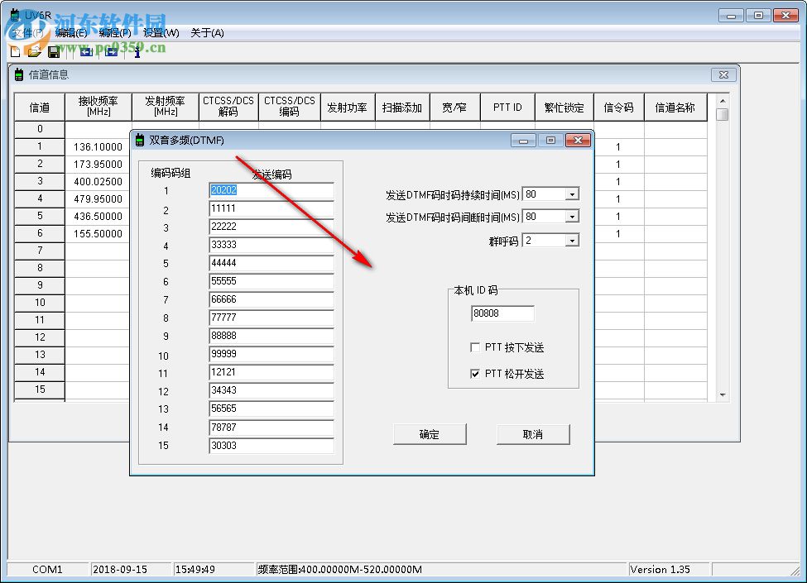The width and height of the screenshot is (807, 583).
Task: Close the DTMF dialog
Action: (x=578, y=141)
